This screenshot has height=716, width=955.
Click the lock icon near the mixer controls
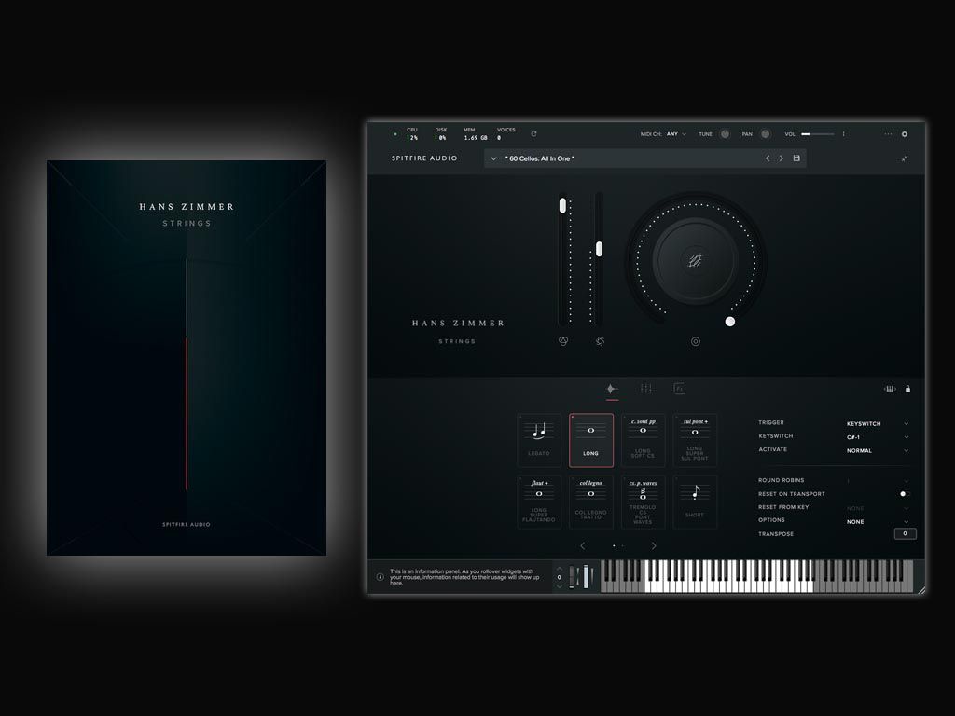(907, 389)
